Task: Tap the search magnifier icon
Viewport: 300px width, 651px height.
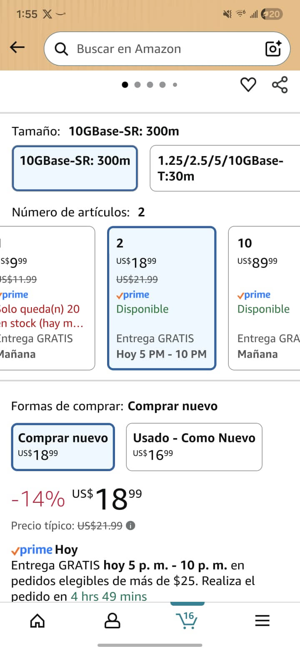Action: (x=61, y=49)
